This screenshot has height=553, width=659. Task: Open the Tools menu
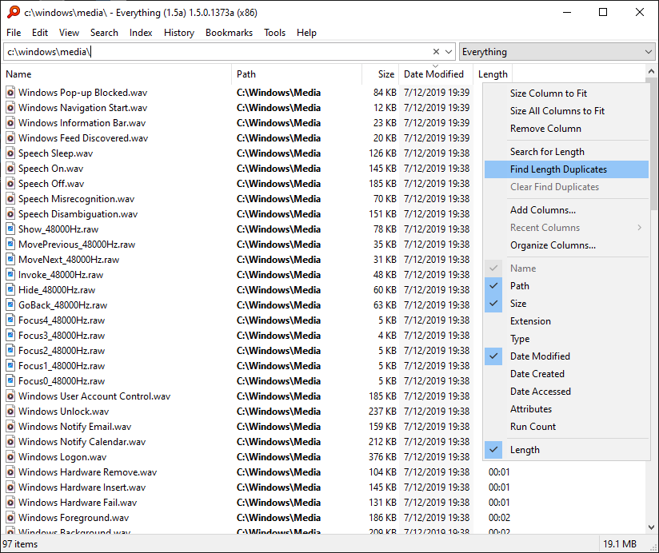click(x=275, y=33)
